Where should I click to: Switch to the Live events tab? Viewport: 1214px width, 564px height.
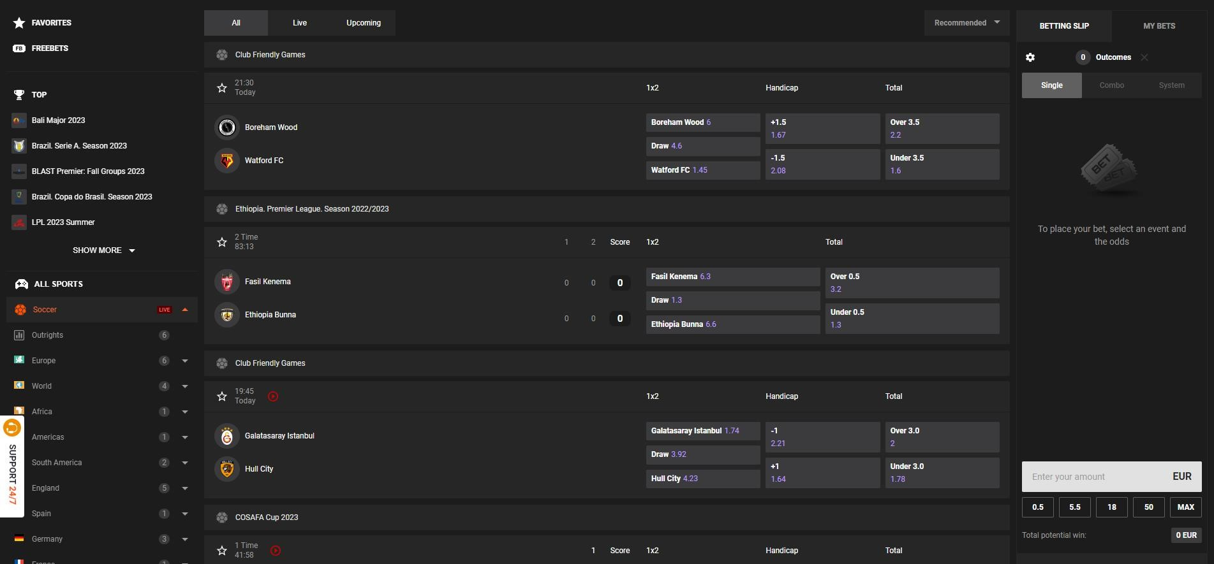click(x=300, y=23)
